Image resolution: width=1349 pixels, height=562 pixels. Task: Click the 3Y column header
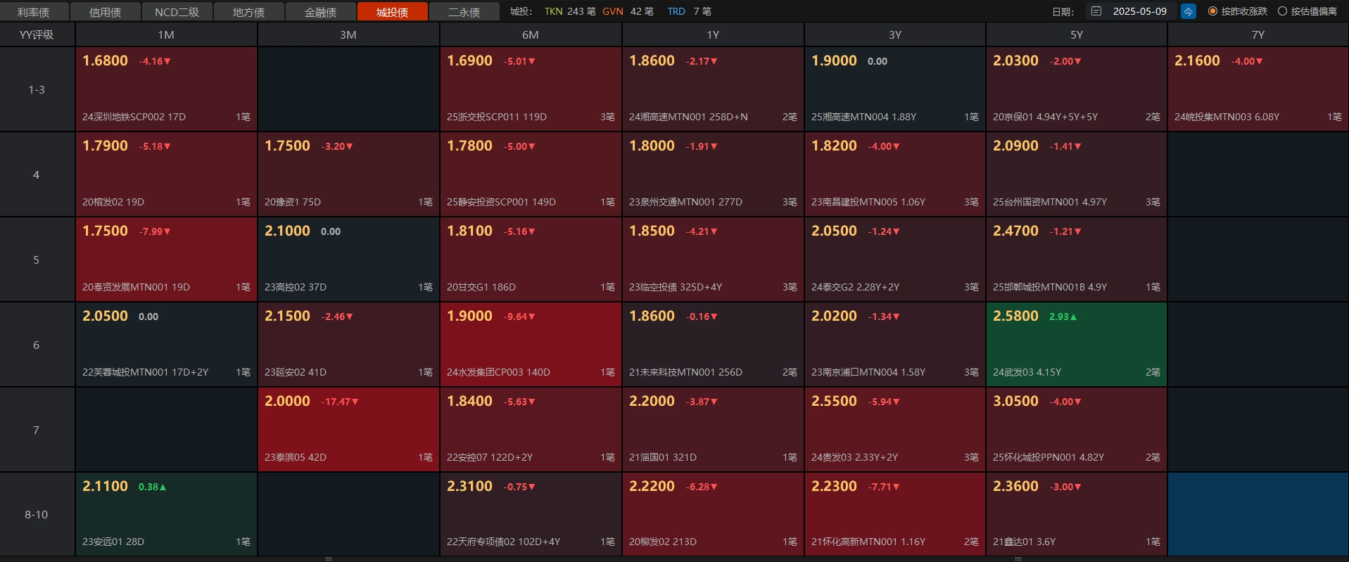click(x=895, y=34)
